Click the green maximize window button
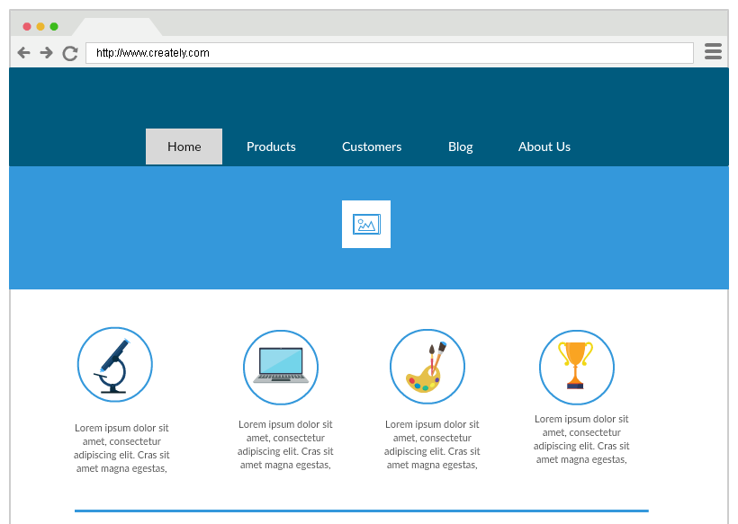This screenshot has width=738, height=524. tap(54, 27)
